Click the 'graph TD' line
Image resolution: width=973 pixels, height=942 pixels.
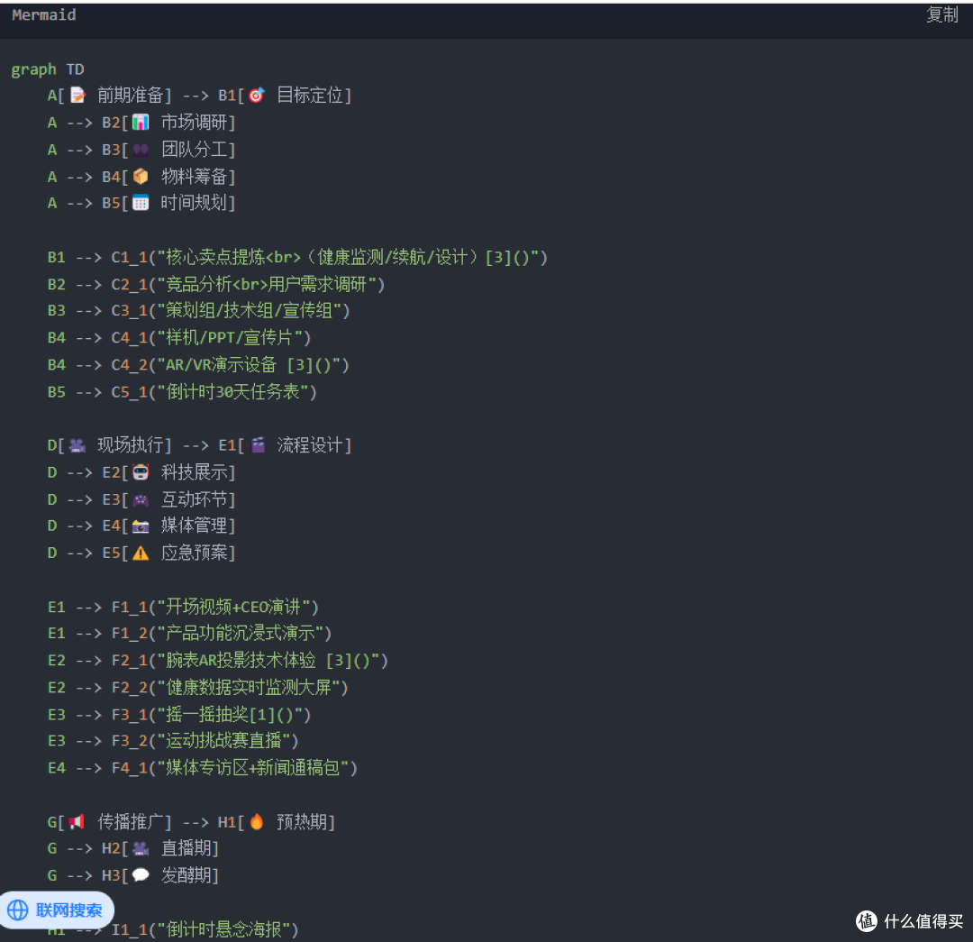[48, 69]
